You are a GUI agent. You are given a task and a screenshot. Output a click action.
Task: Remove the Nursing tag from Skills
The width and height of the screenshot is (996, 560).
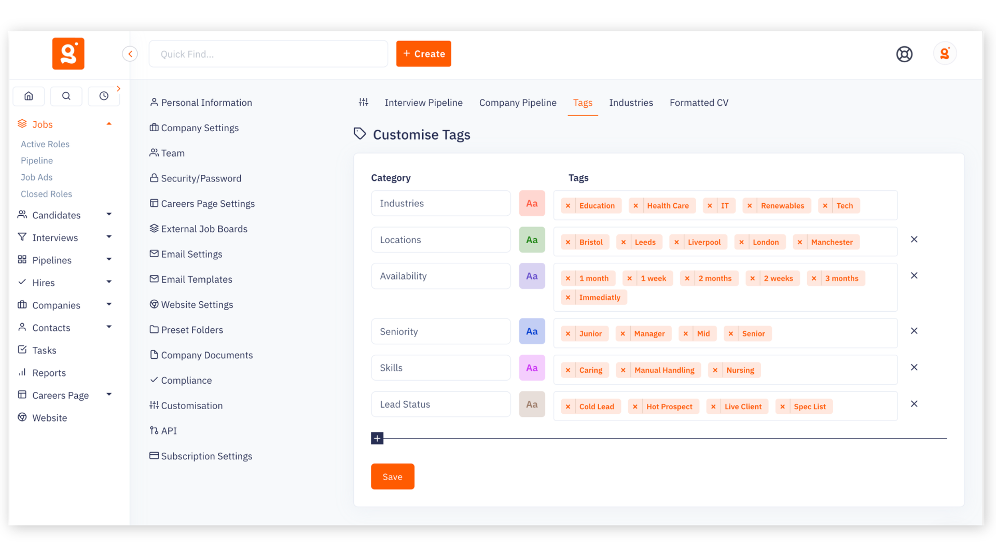point(714,370)
